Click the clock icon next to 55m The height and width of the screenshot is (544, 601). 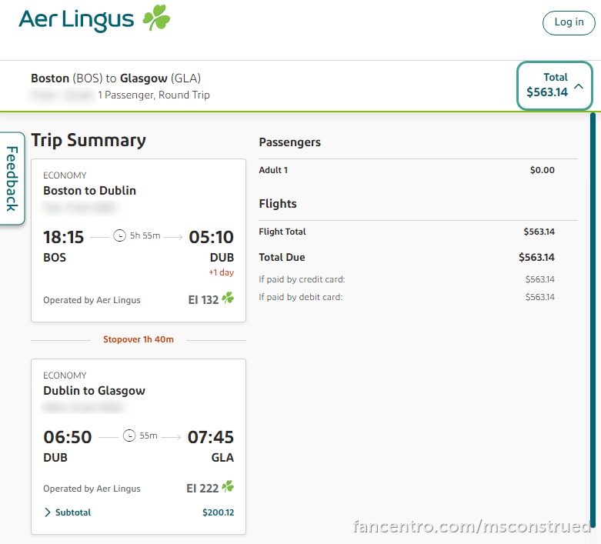click(129, 436)
